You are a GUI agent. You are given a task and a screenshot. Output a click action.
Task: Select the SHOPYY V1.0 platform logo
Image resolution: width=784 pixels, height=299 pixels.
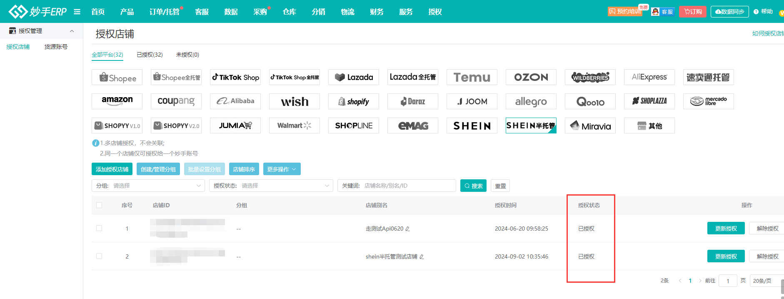click(117, 126)
